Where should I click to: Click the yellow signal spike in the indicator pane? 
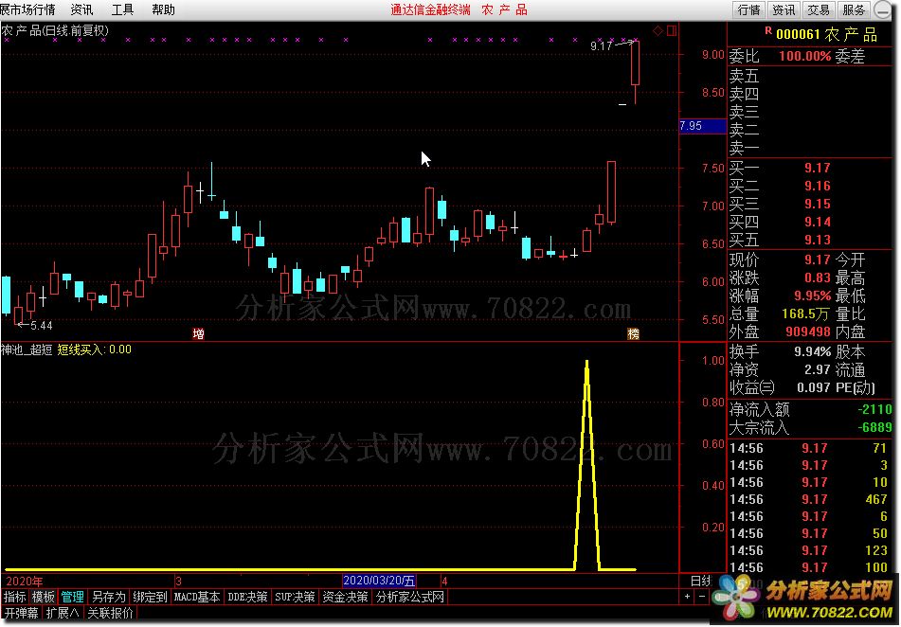[x=586, y=465]
